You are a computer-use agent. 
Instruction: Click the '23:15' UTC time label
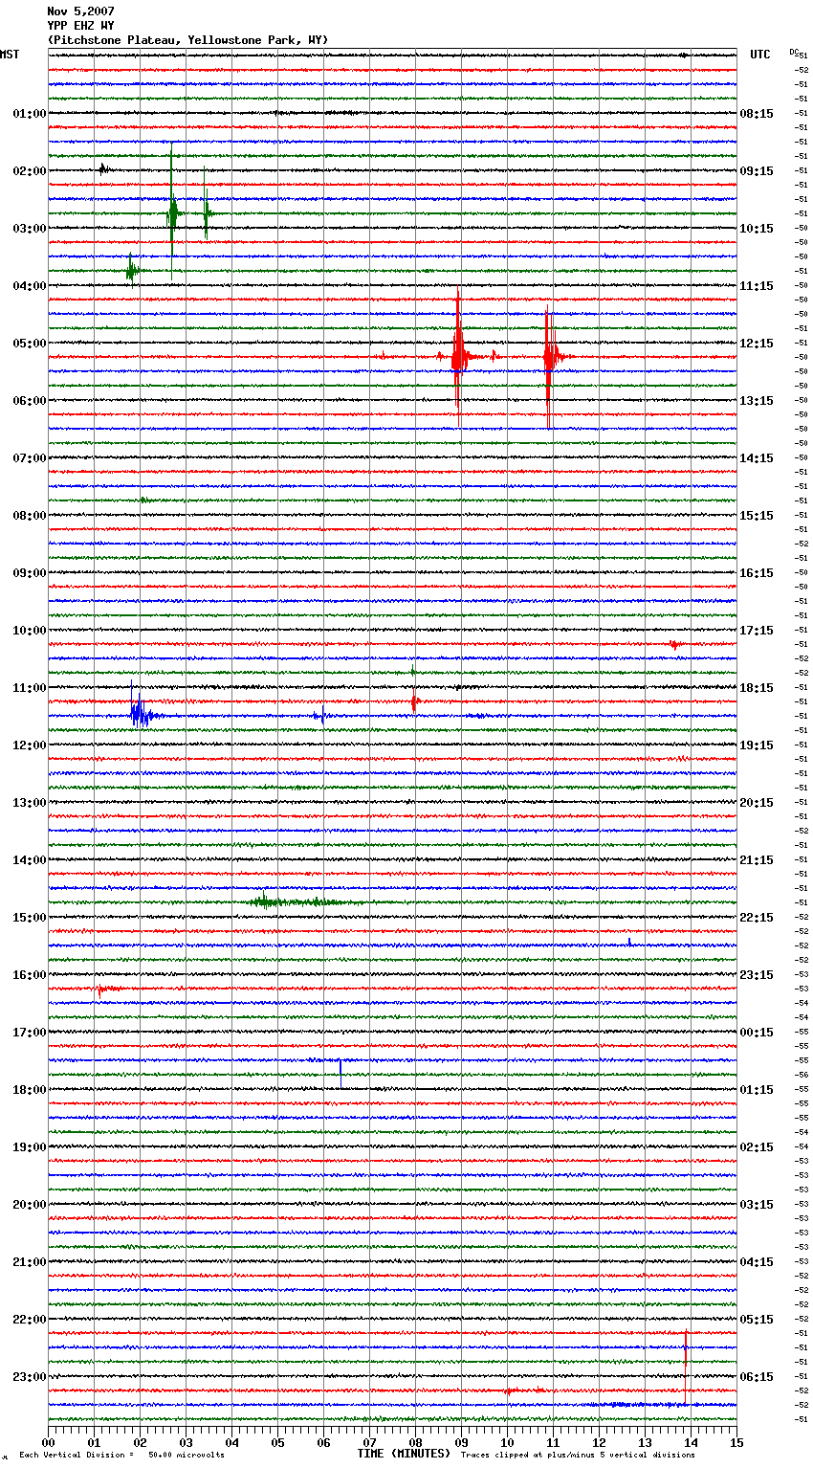(757, 975)
